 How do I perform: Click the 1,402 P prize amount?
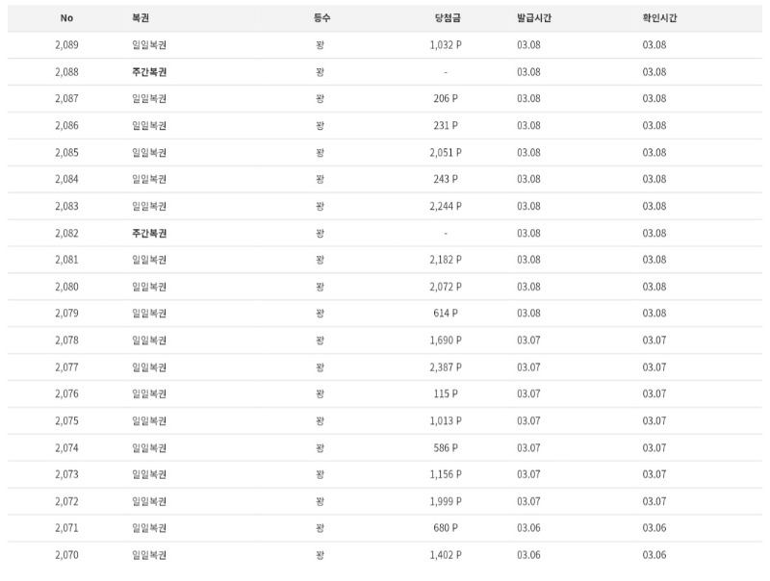coord(446,556)
